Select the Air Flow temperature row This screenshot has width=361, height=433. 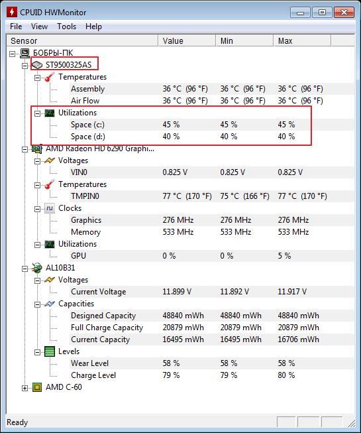pyautogui.click(x=212, y=101)
